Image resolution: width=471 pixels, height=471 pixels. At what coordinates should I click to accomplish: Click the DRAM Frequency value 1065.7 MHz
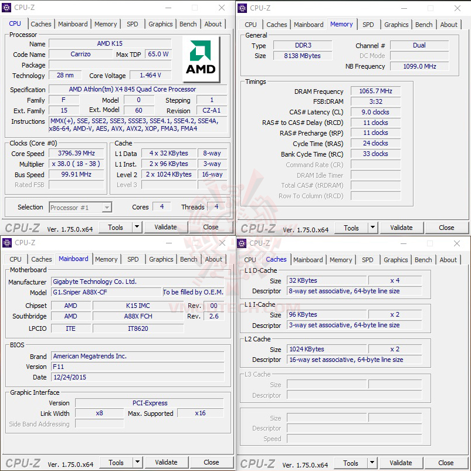point(375,91)
